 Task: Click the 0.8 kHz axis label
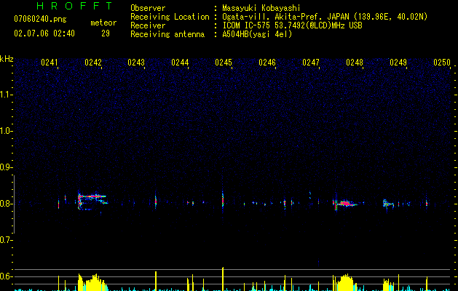click(x=6, y=204)
